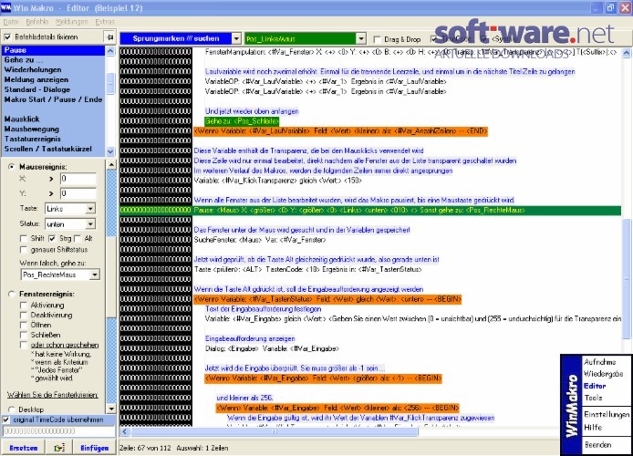Select Aufnahme in the WinMakro menu

point(599,362)
